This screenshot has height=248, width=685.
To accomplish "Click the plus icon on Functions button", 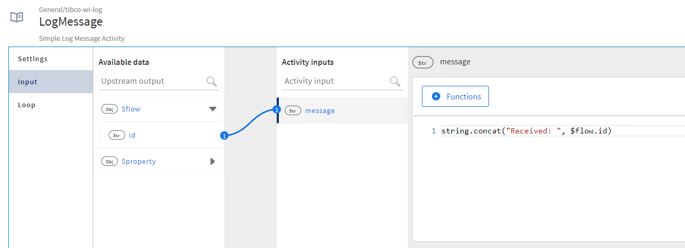I will click(x=436, y=96).
